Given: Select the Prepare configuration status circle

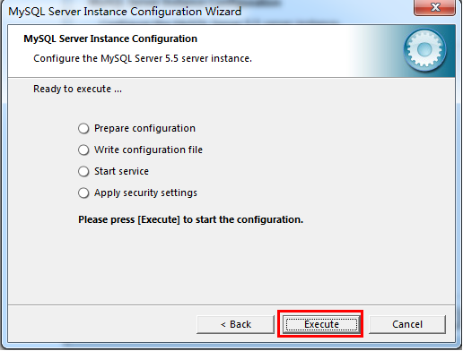Looking at the screenshot, I should [83, 128].
